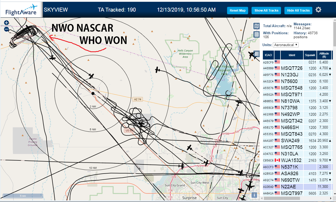Image resolution: width=336 pixels, height=202 pixels.
Task: Toggle the map grid overlay icon
Action: 257,35
